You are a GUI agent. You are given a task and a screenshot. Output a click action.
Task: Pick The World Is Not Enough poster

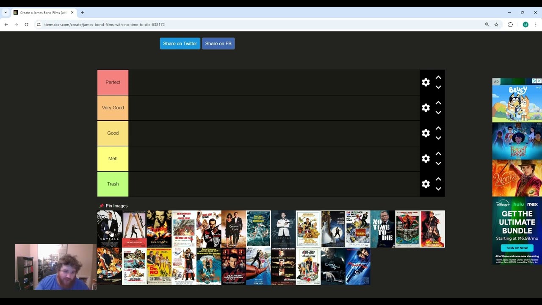coord(110,266)
